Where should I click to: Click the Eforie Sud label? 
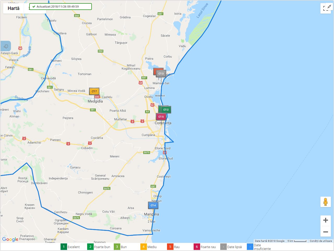click(x=166, y=158)
